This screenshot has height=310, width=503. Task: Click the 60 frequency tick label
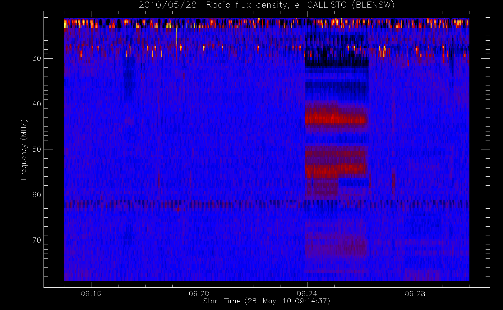(37, 195)
